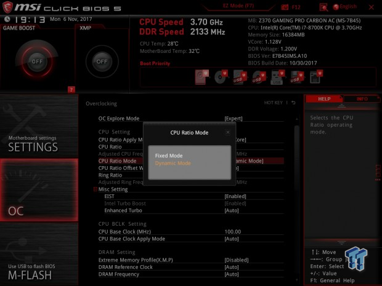Choose Dynamic Mode in the popup
382x286 pixels.
(x=173, y=163)
